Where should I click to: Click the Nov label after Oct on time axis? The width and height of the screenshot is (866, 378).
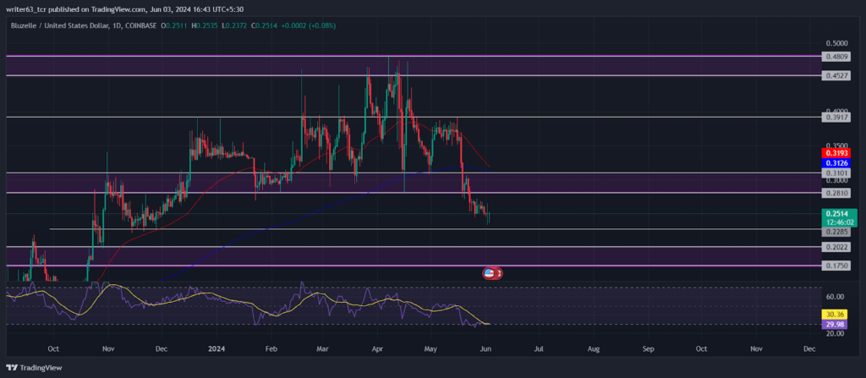coord(108,349)
